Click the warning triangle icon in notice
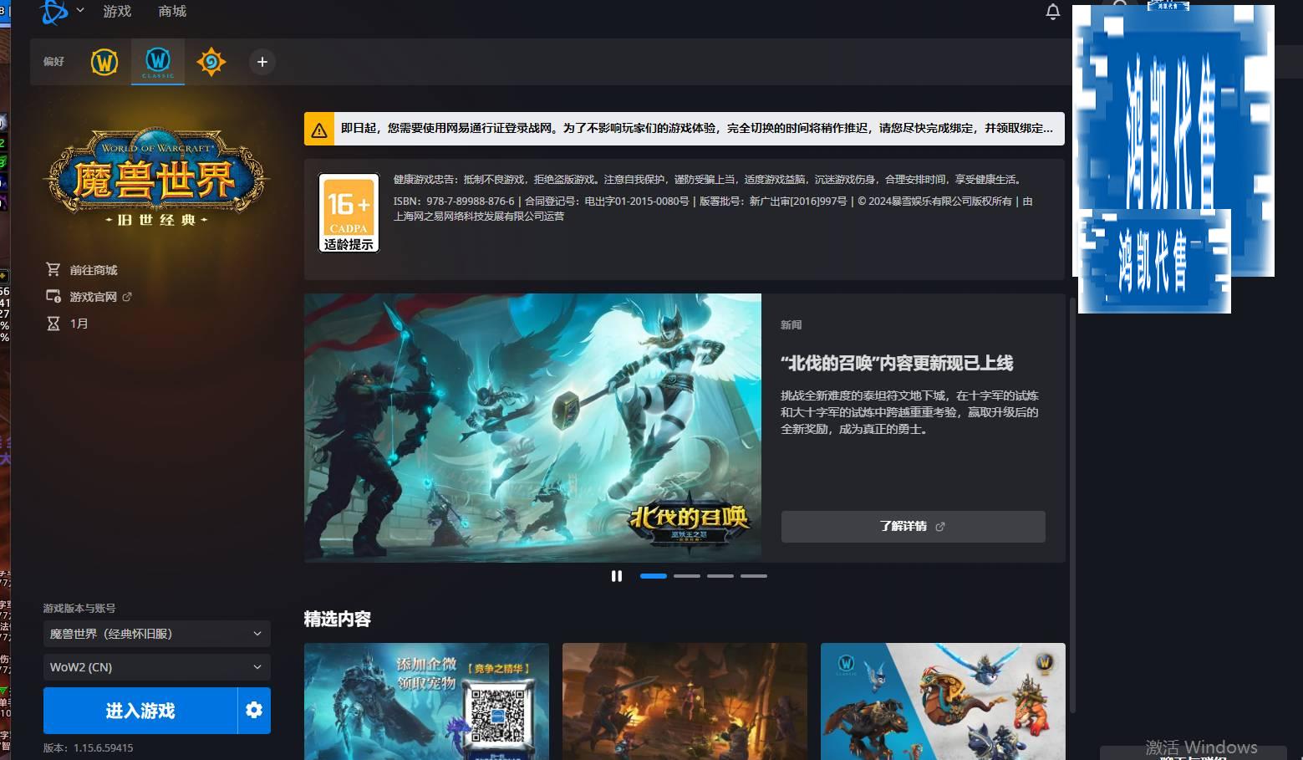1303x760 pixels. [x=319, y=130]
